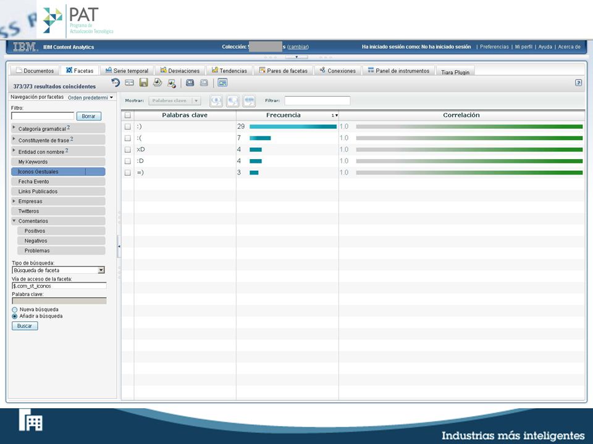Check the box for the :( row
593x444 pixels.
point(128,138)
